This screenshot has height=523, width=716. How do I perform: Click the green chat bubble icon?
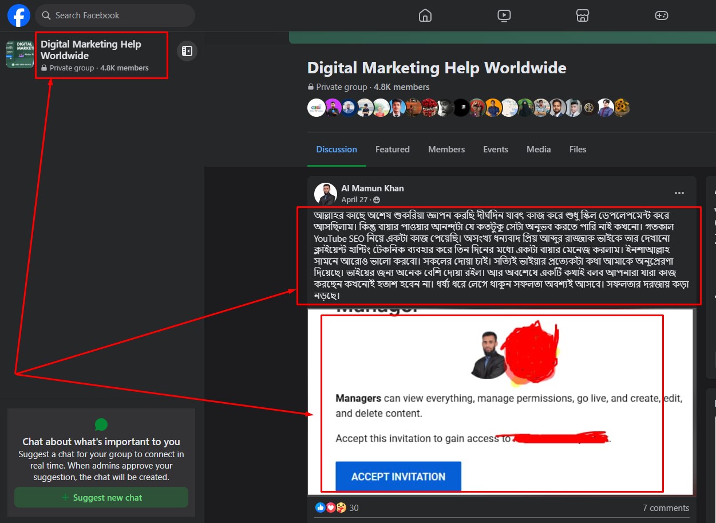tap(101, 424)
